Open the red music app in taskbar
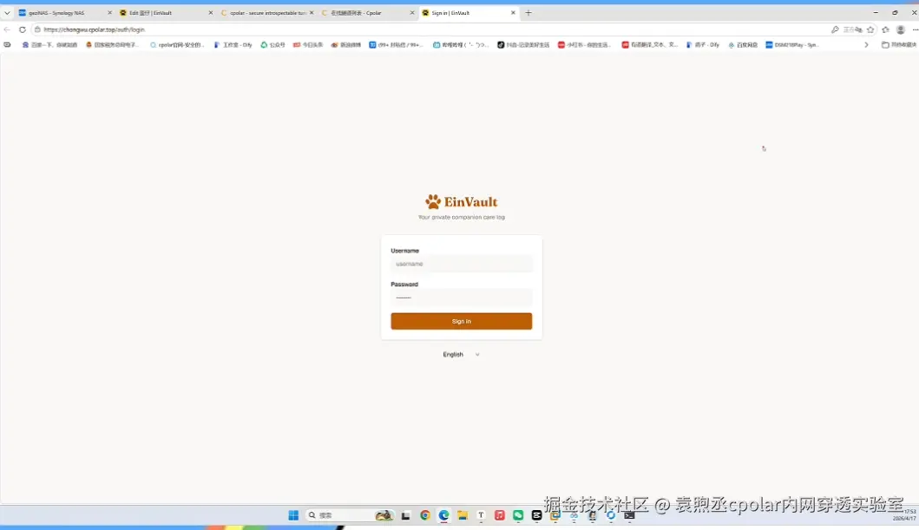The image size is (919, 530). click(499, 515)
